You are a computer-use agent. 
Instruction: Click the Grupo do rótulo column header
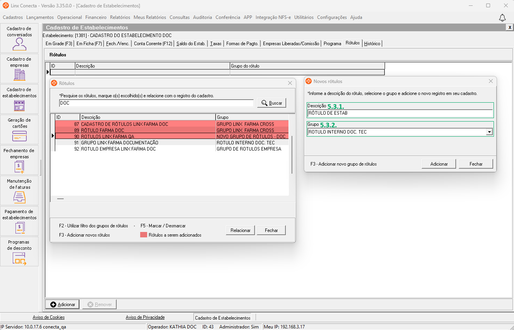coord(307,66)
